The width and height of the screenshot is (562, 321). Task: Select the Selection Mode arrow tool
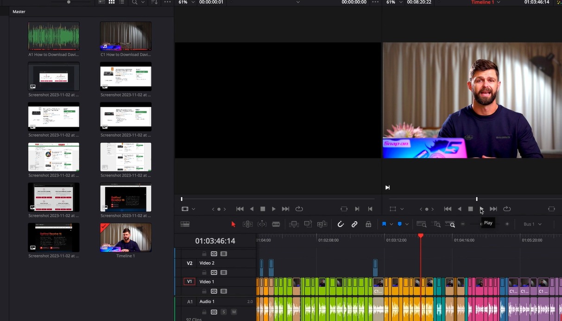point(234,224)
